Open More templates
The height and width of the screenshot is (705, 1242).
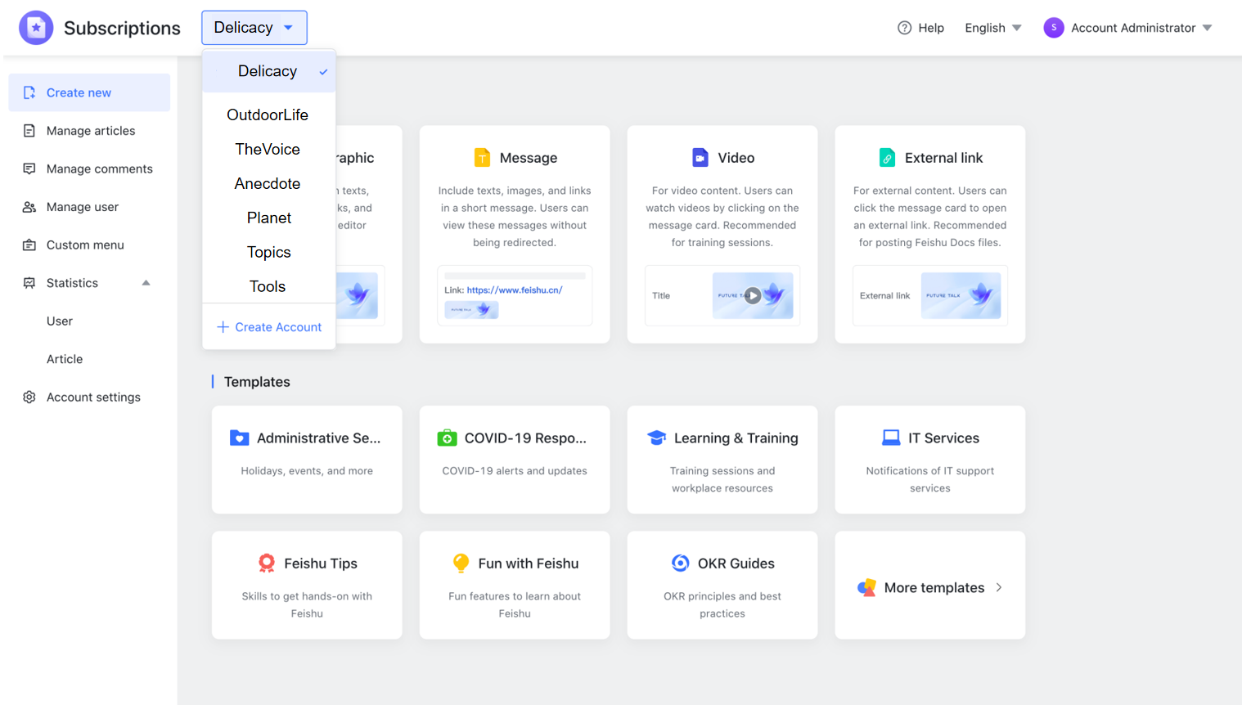[x=929, y=588]
